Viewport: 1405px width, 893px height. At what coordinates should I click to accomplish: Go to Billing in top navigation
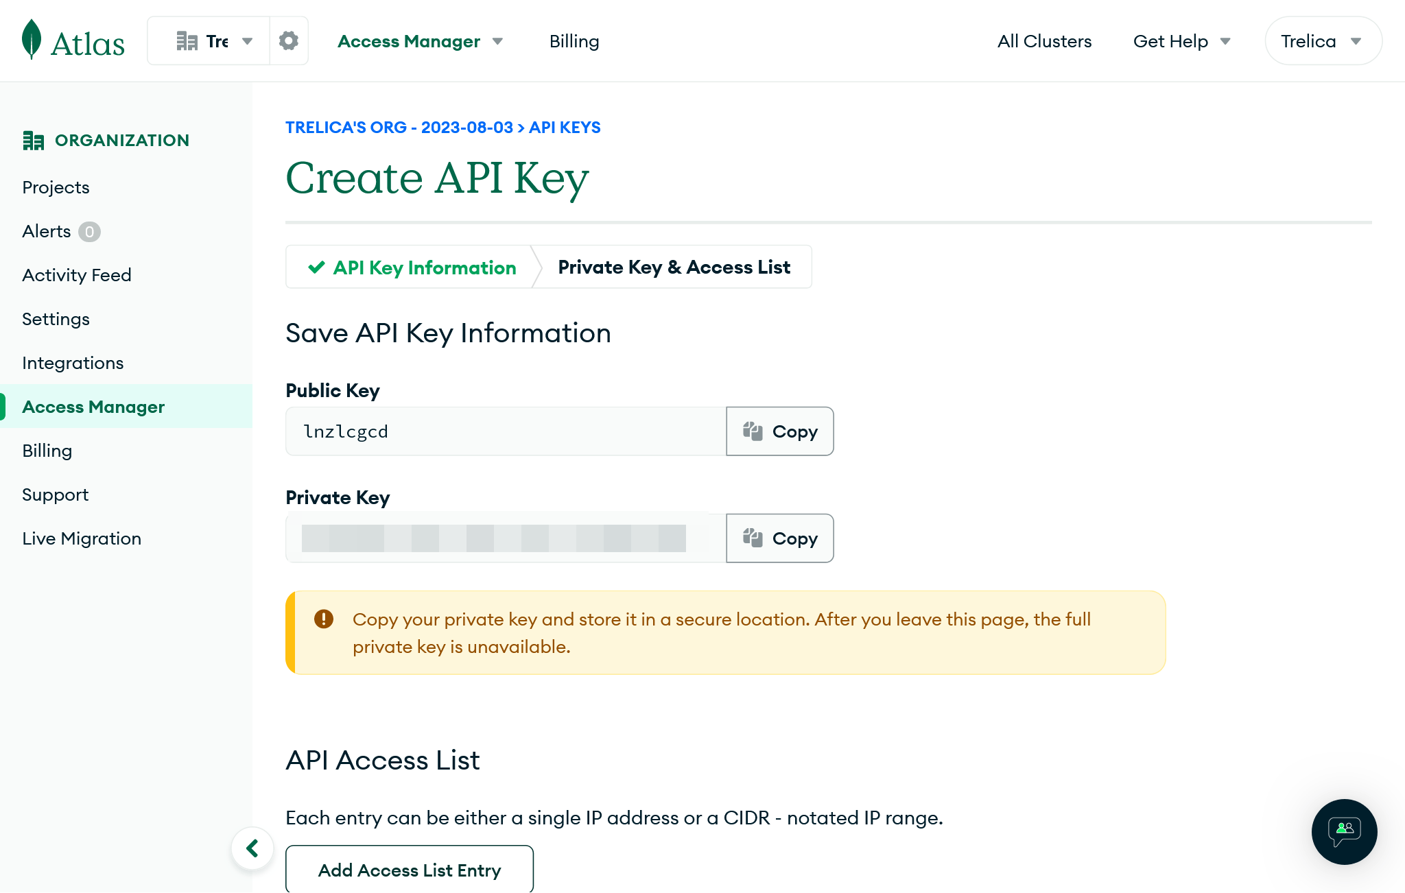tap(574, 41)
